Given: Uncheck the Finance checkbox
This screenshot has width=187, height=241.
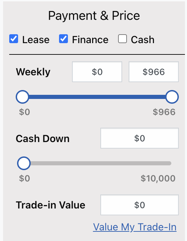Looking at the screenshot, I should [x=63, y=39].
